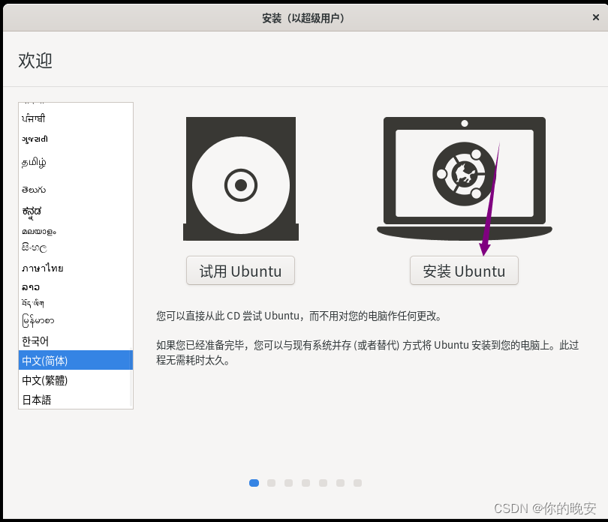
Task: Select ગુજરાતી language entry
Action: coord(76,139)
